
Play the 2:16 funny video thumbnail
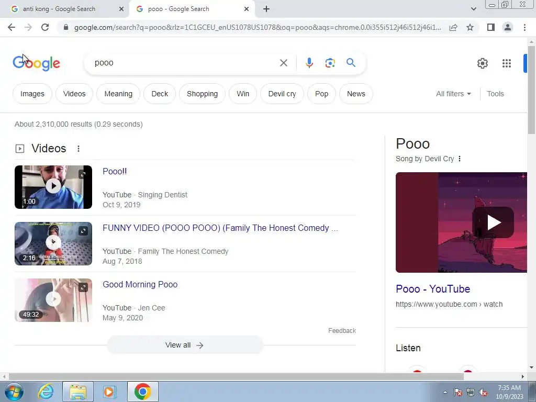(x=53, y=243)
